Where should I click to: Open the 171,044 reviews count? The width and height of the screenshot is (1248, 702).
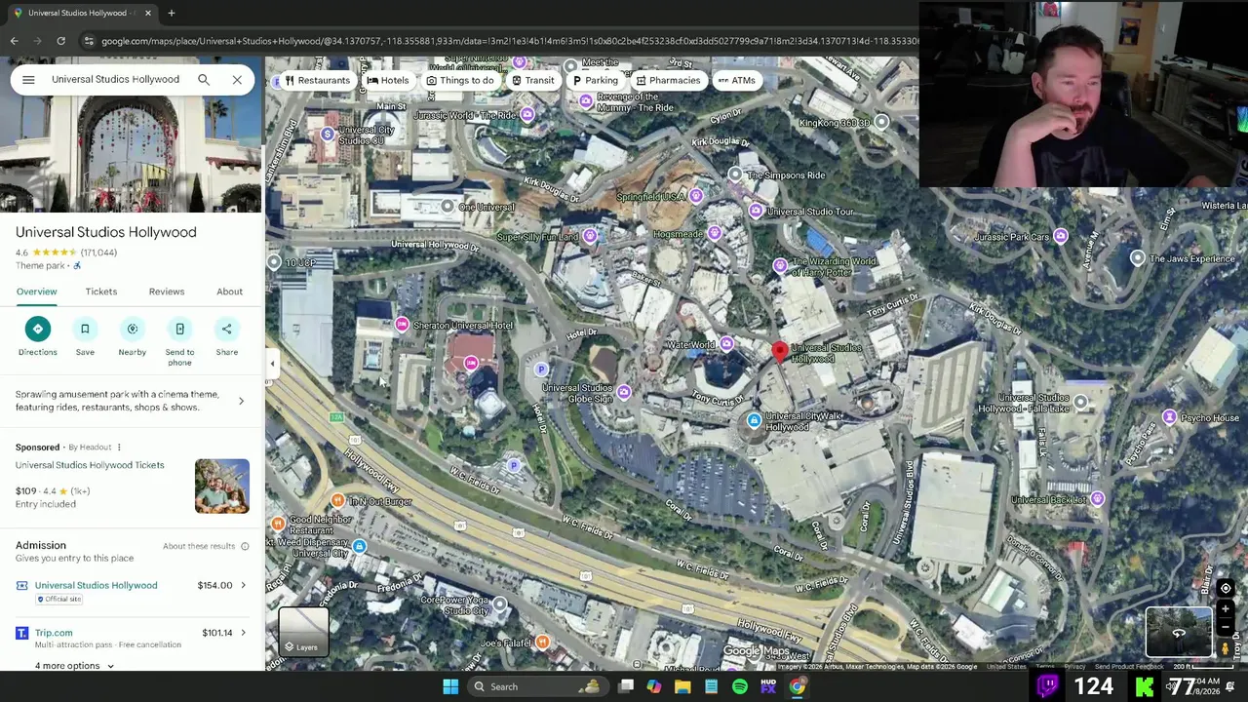[99, 253]
